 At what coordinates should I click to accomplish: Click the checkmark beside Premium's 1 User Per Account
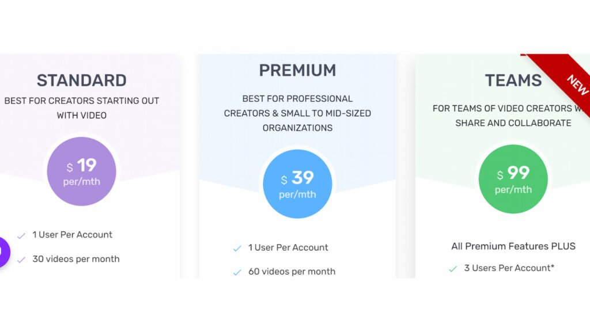237,249
